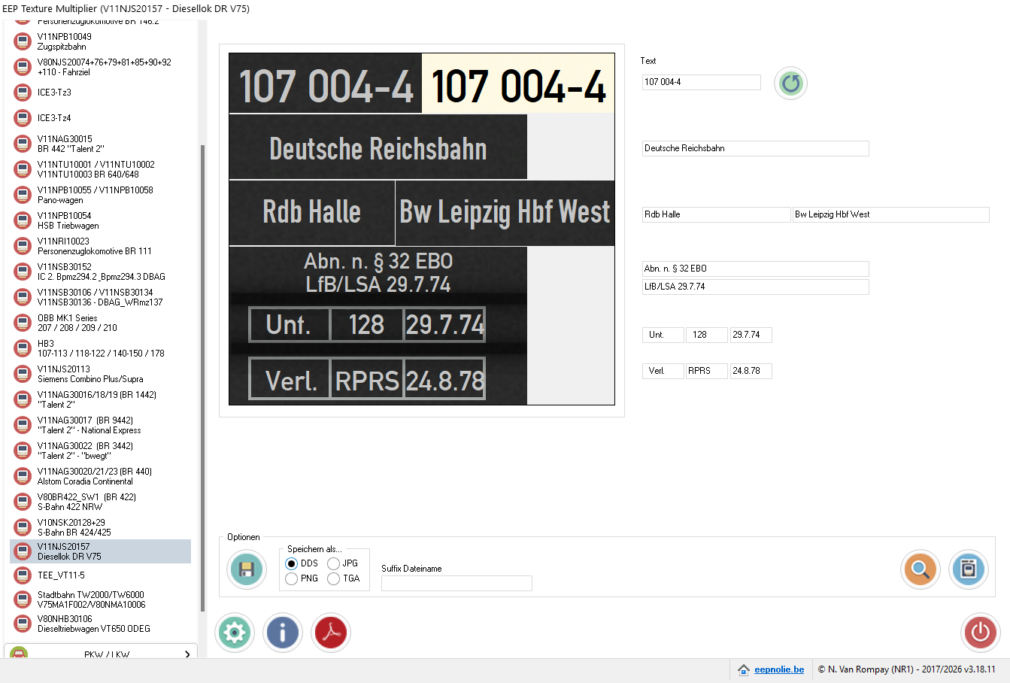1010x683 pixels.
Task: Select Stadtbahn TW2000/TW6000 entry
Action: [100, 600]
